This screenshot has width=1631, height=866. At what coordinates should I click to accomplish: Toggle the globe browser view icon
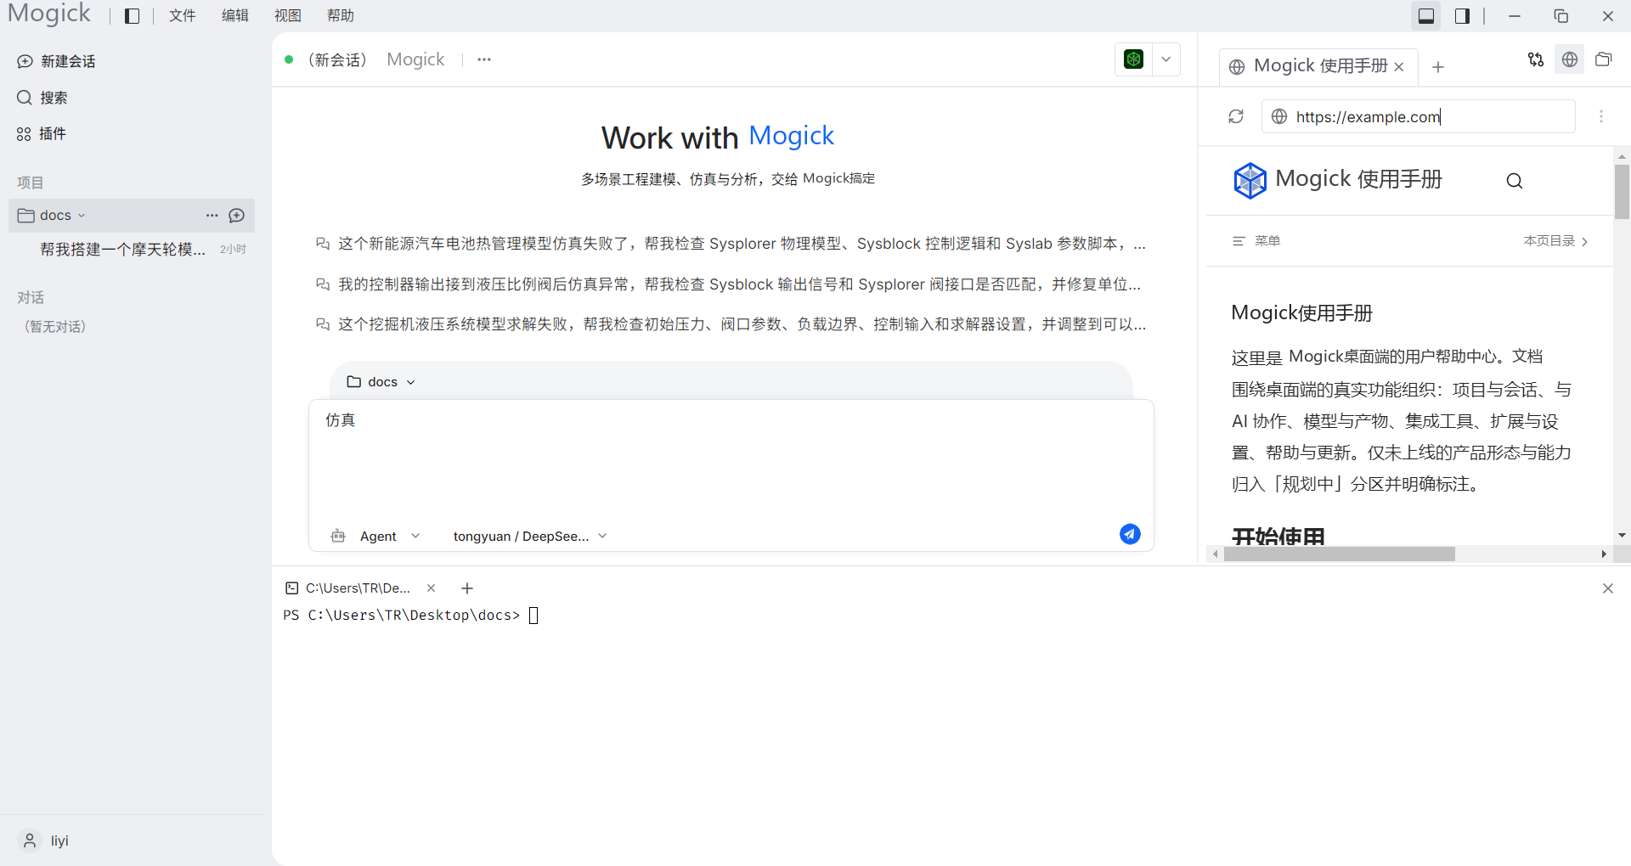tap(1570, 59)
